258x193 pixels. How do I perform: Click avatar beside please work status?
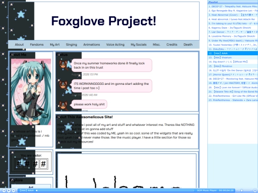click(64, 106)
